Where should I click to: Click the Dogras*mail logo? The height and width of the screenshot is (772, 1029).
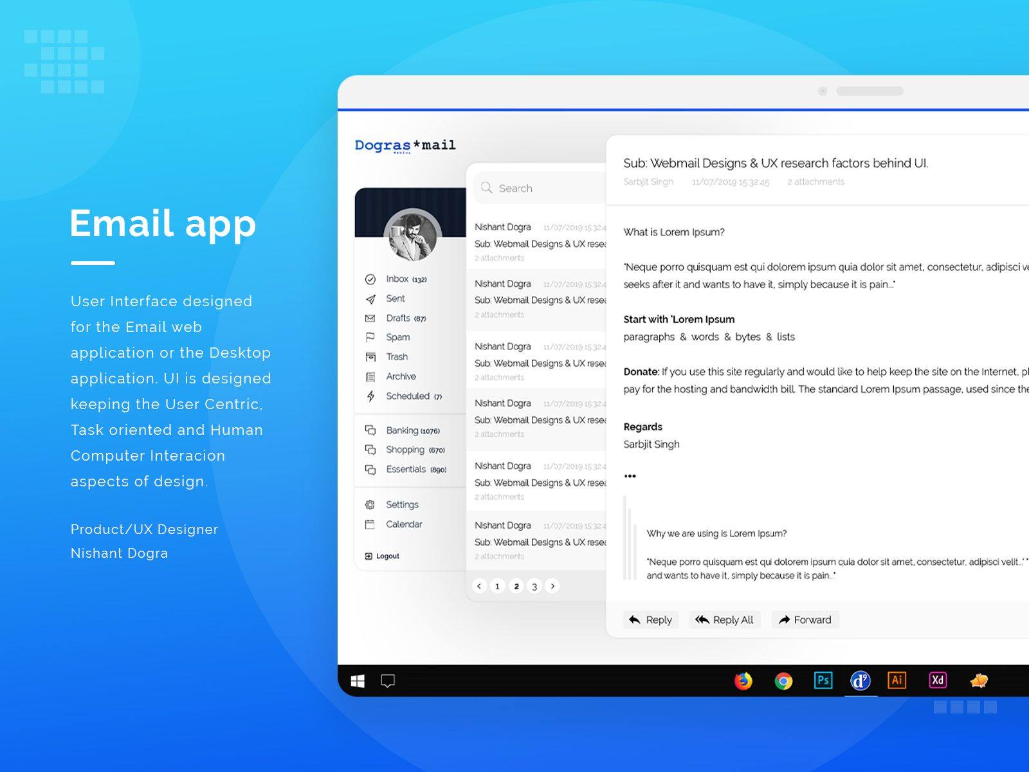[405, 145]
